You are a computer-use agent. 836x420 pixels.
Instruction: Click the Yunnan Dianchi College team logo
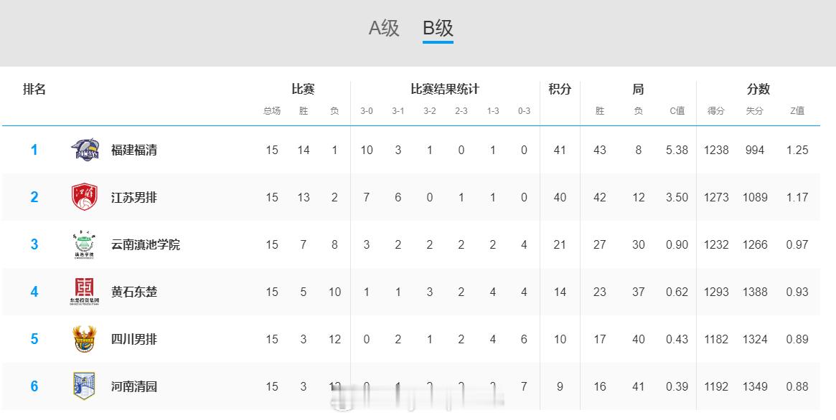tap(85, 244)
